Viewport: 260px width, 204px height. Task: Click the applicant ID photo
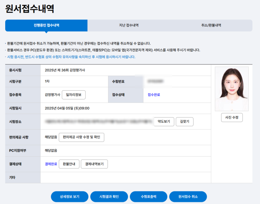pos(232,89)
